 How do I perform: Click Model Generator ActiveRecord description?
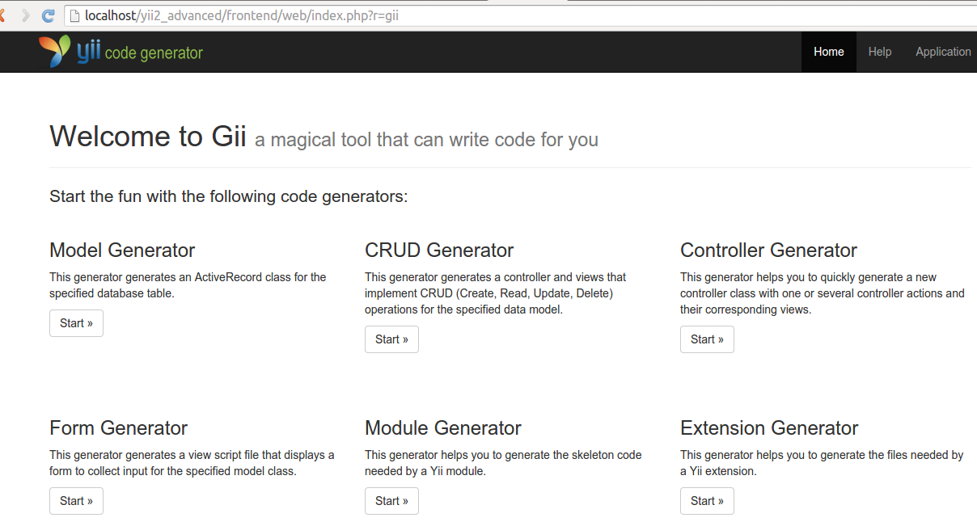coord(188,285)
